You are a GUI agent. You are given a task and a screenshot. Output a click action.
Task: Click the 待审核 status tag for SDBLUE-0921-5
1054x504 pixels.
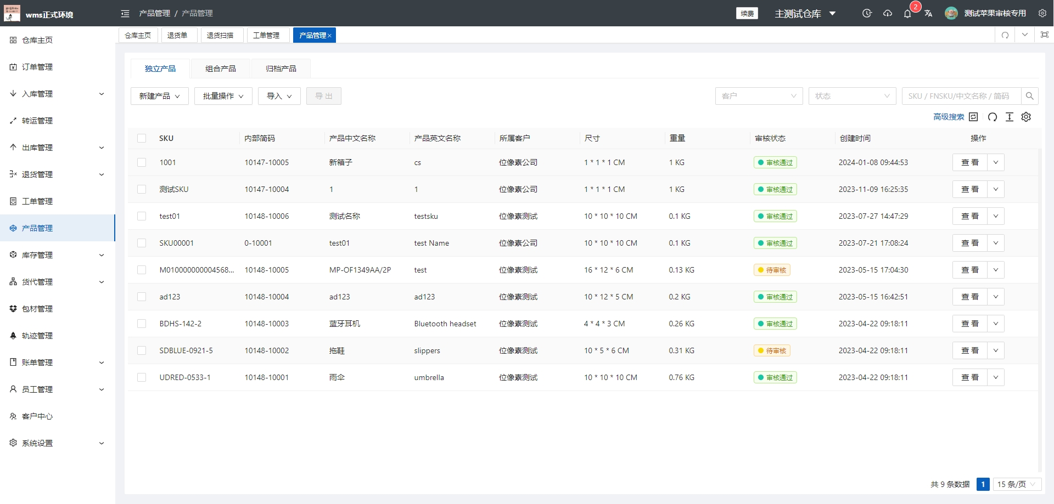[772, 350]
